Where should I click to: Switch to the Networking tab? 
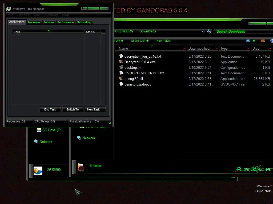84,22
